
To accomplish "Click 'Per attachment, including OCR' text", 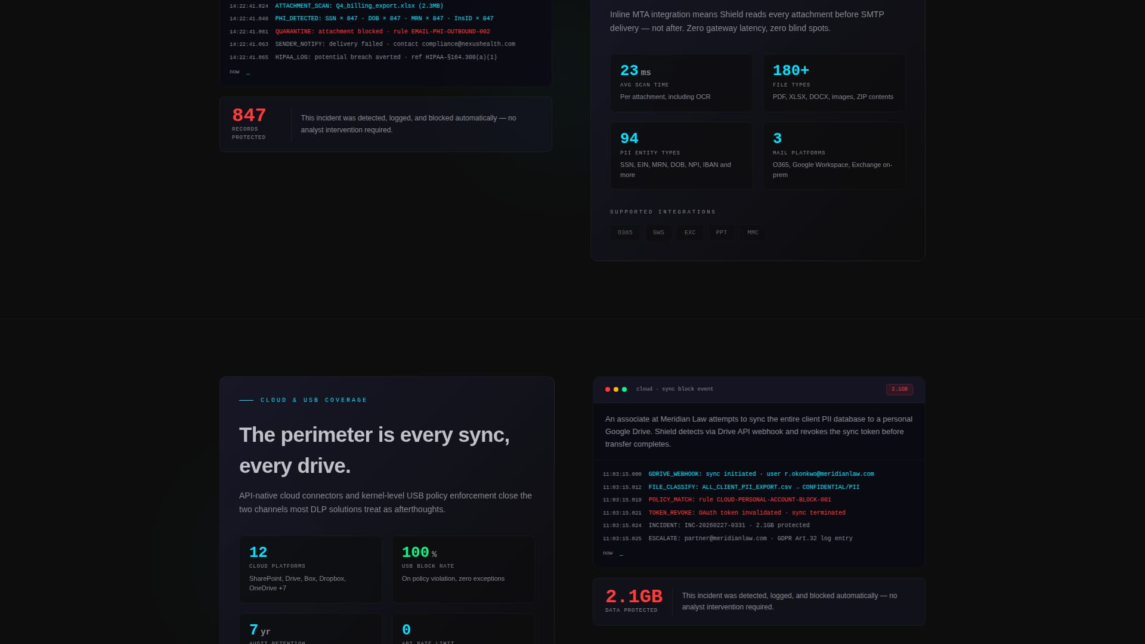I will pyautogui.click(x=666, y=97).
